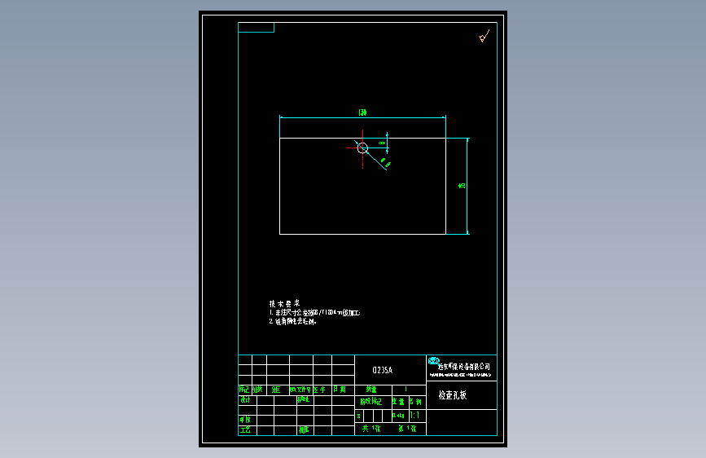Viewport: 706px width, 458px height.
Task: Click technical requirement line 1 text
Action: coord(315,312)
